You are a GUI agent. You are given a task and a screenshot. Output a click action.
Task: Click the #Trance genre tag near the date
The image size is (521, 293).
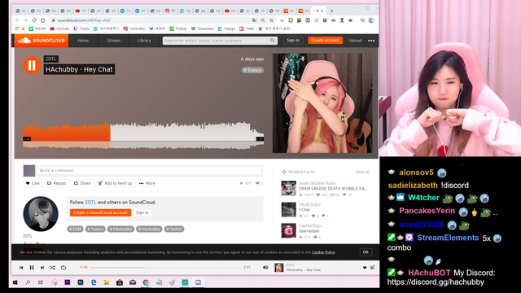point(252,70)
